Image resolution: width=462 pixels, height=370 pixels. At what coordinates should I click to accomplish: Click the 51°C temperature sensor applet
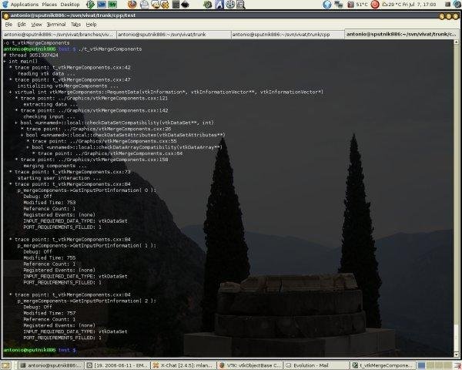point(357,5)
